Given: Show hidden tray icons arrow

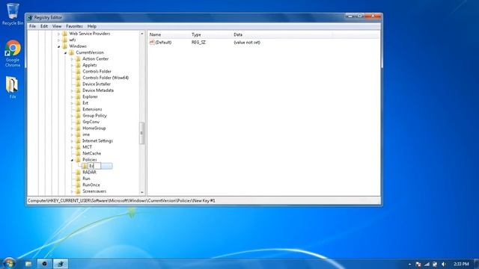Looking at the screenshot, I should pyautogui.click(x=409, y=264).
